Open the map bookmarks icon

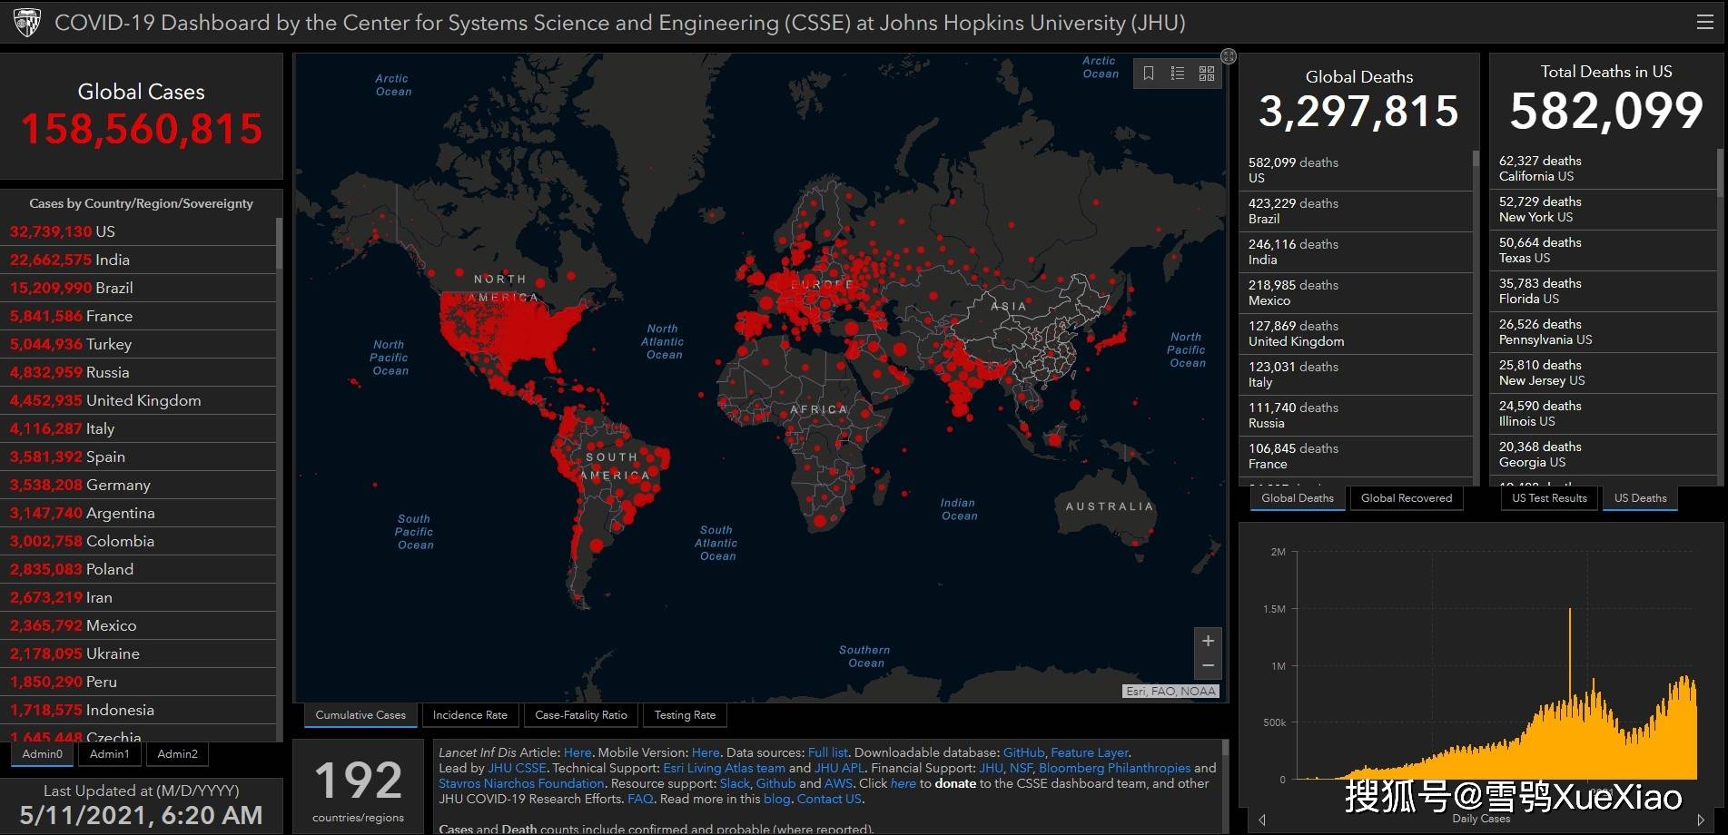pos(1149,74)
